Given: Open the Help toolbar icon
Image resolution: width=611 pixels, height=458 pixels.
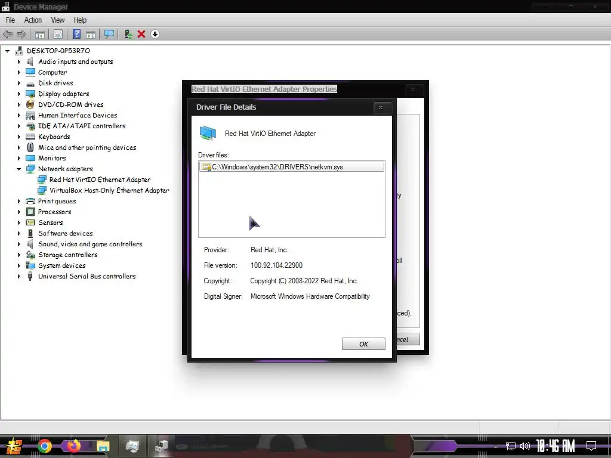Looking at the screenshot, I should click(x=77, y=34).
